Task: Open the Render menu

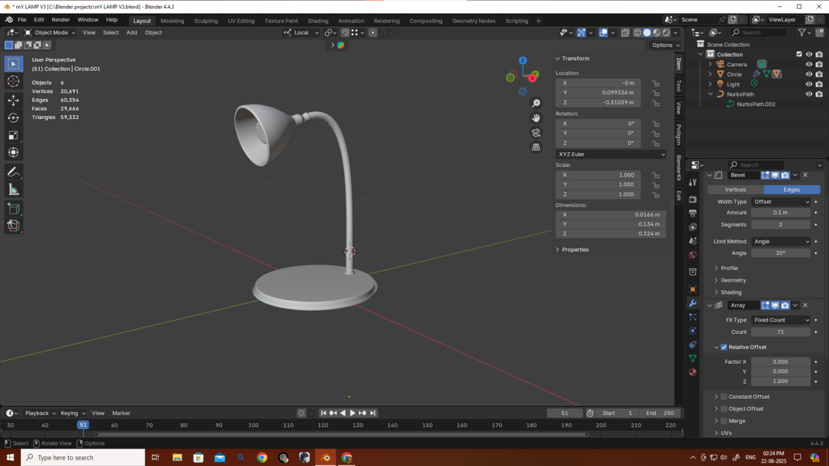Action: point(60,20)
